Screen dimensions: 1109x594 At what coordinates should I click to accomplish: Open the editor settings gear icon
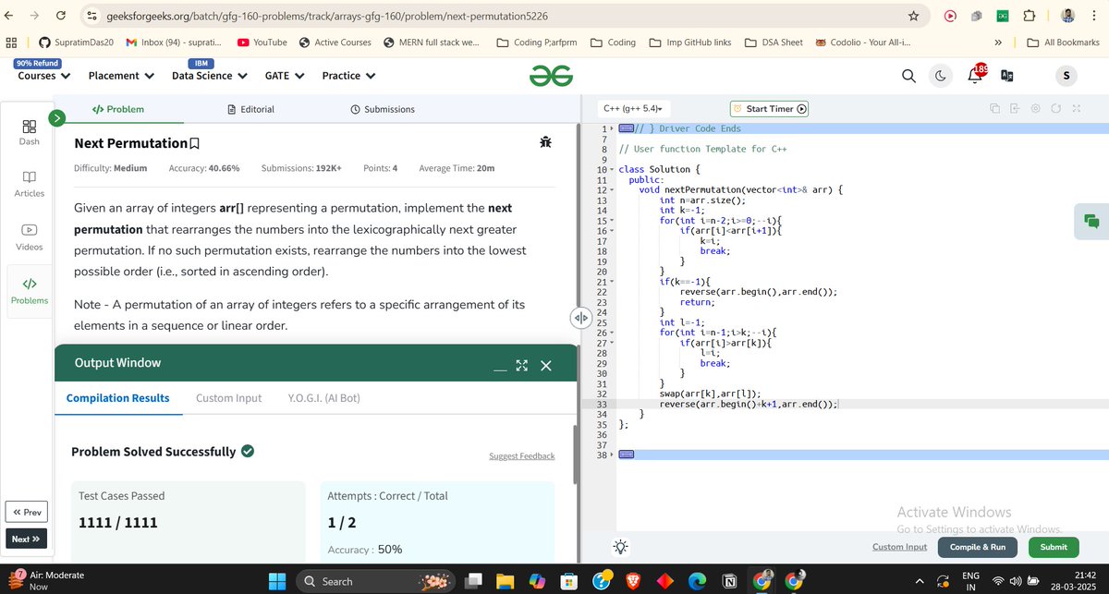point(1036,108)
